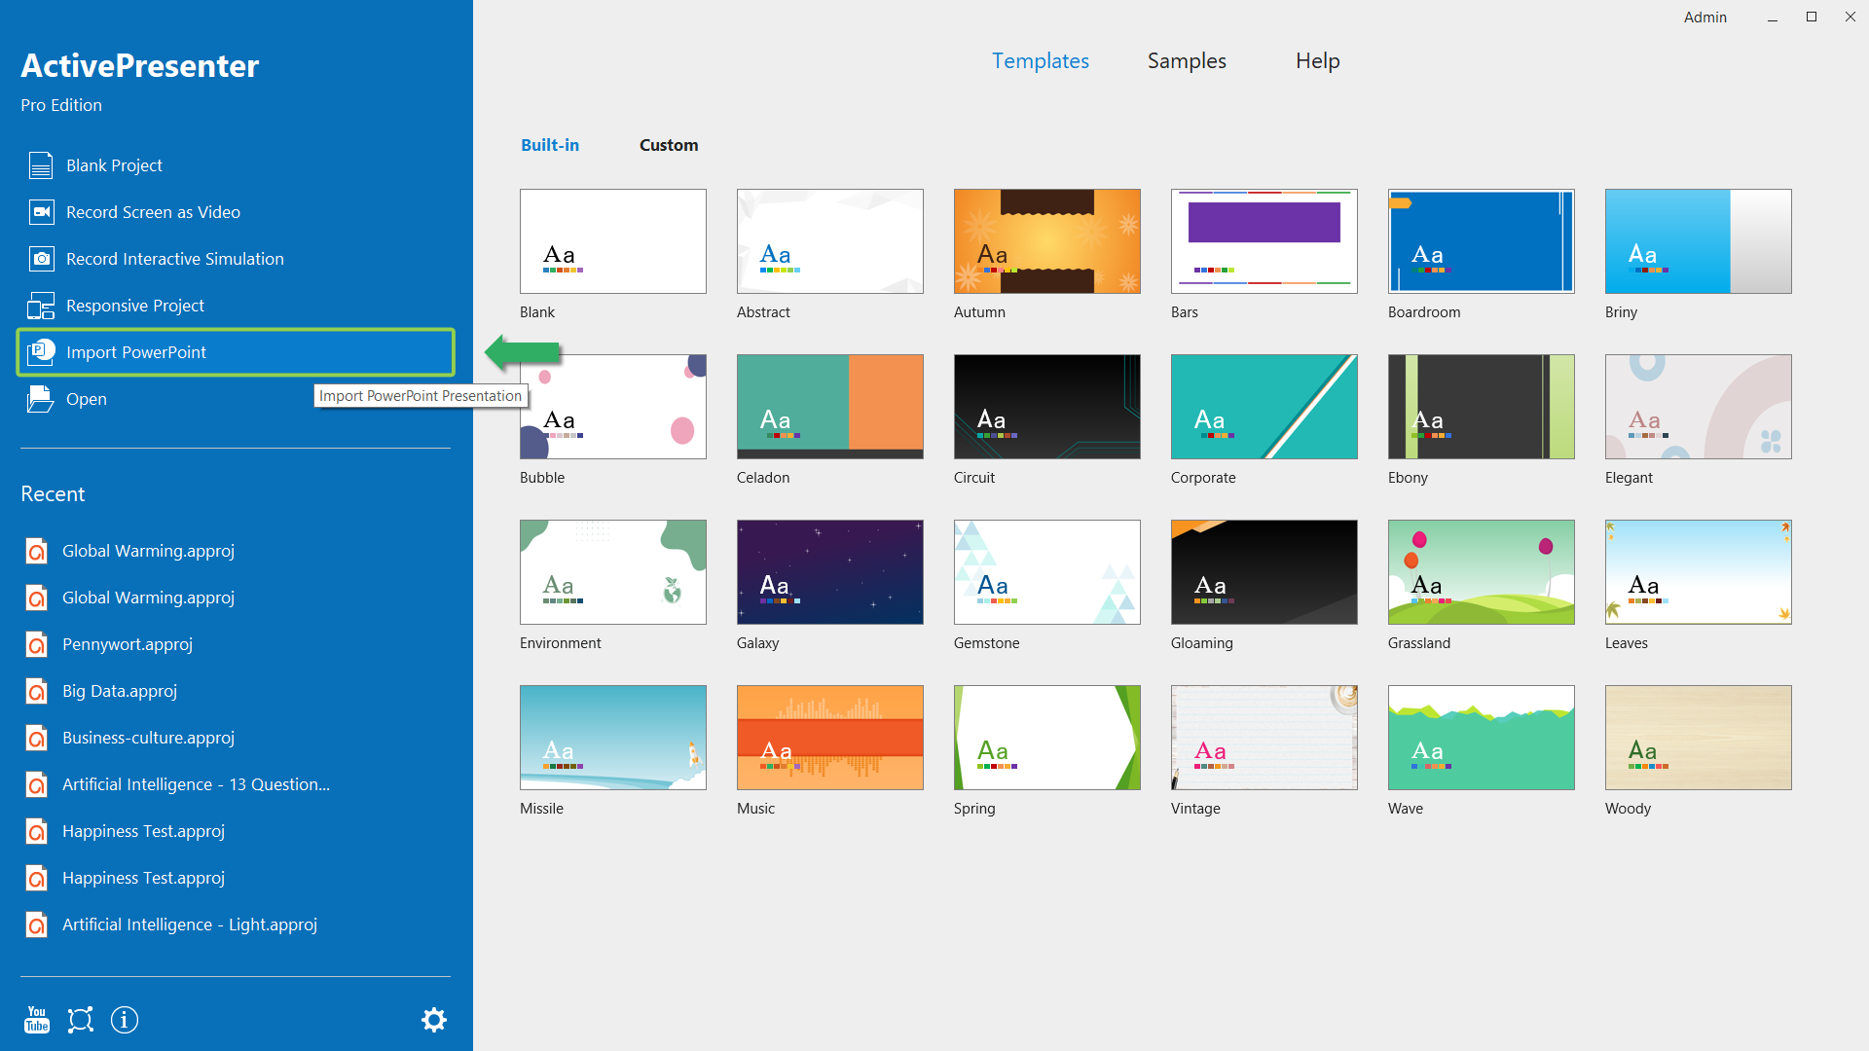Pick the Leaves template
The height and width of the screenshot is (1051, 1869).
tap(1699, 572)
